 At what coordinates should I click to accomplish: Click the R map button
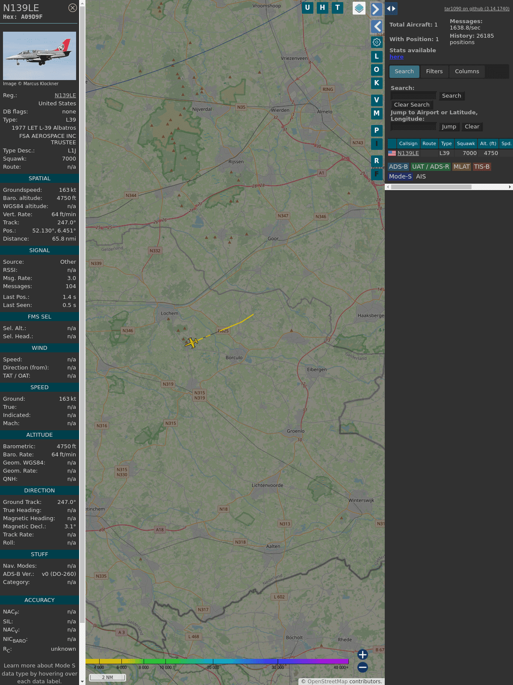coord(377,161)
